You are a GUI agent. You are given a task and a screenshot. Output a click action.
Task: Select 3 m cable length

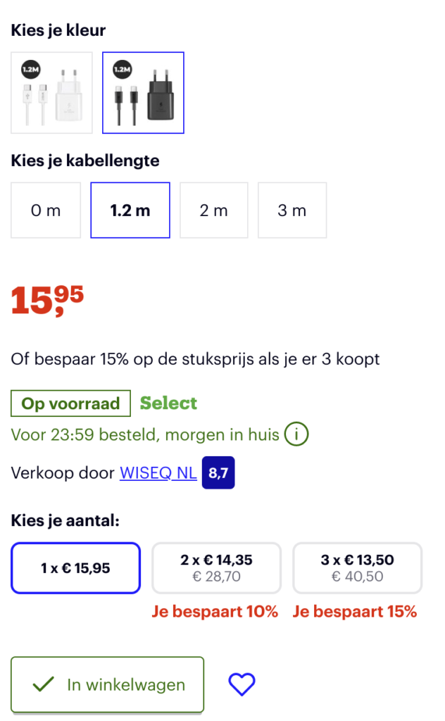tap(292, 210)
